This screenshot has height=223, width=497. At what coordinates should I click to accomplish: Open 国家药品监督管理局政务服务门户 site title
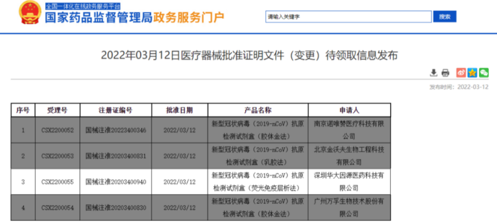(x=134, y=18)
